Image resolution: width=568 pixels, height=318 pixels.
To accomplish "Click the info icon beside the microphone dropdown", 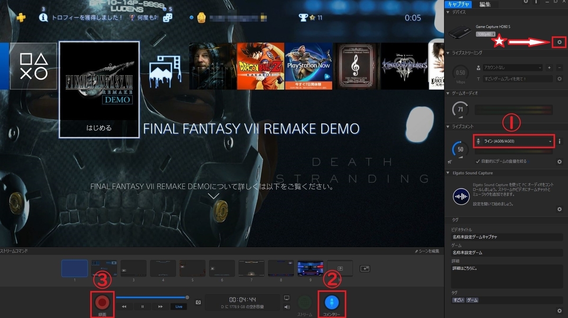I will coord(559,141).
